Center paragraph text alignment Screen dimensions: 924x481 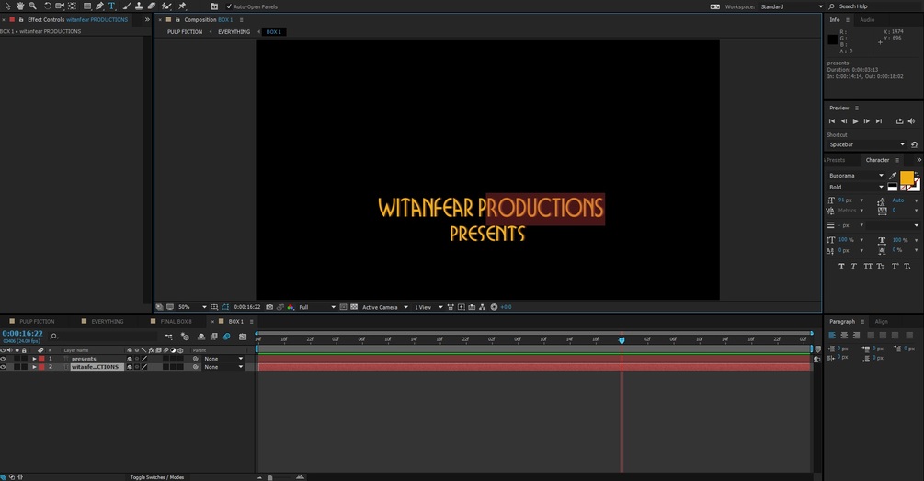point(844,336)
